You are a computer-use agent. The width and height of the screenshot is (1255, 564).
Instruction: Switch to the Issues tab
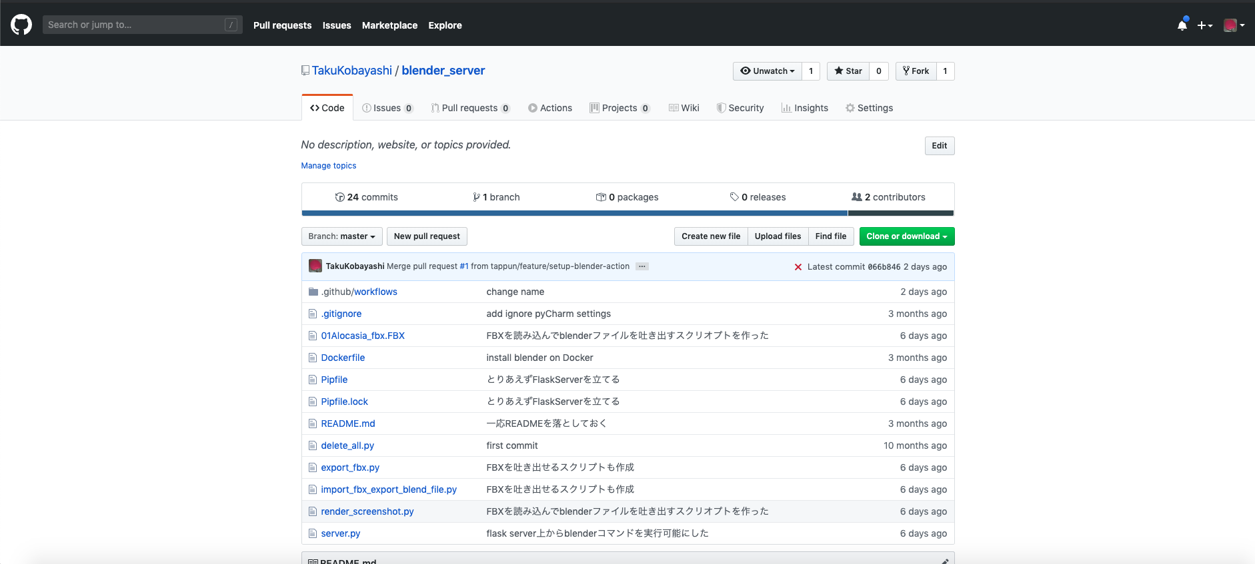tap(387, 108)
